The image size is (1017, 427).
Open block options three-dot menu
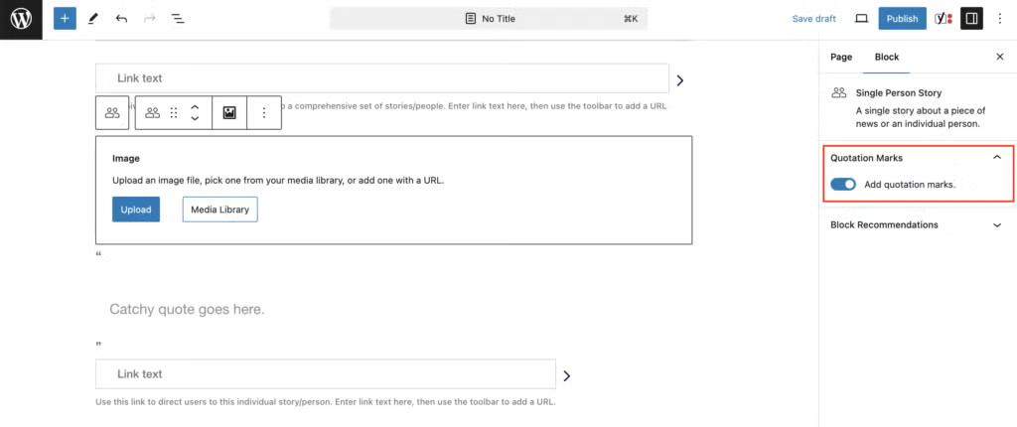click(x=264, y=113)
